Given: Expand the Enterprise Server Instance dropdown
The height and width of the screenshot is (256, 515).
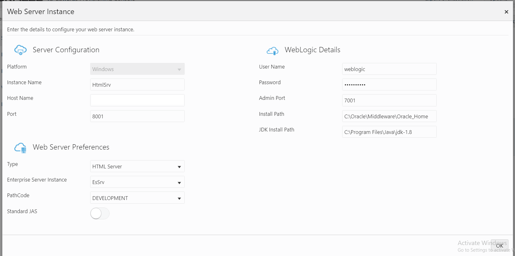Looking at the screenshot, I should [137, 182].
